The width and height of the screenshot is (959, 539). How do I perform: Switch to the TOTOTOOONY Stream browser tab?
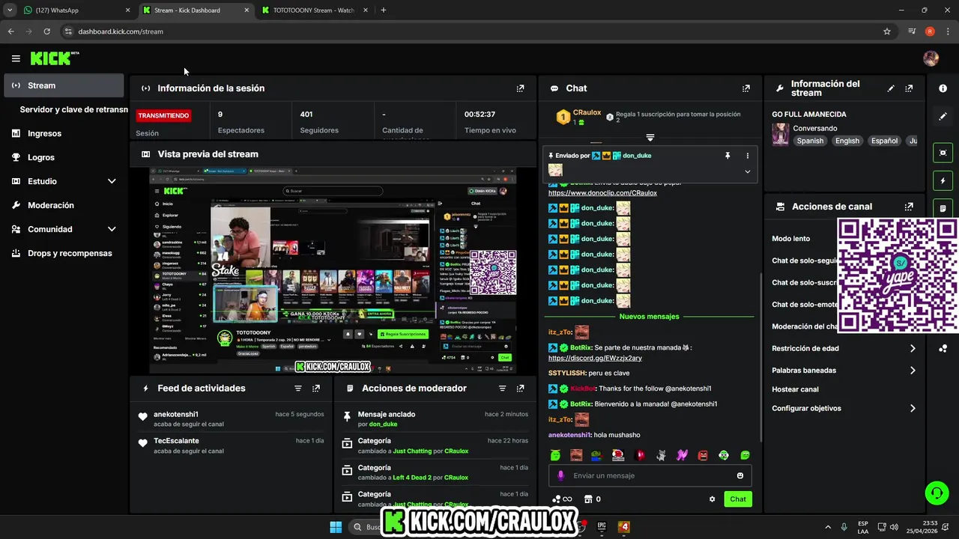click(315, 10)
